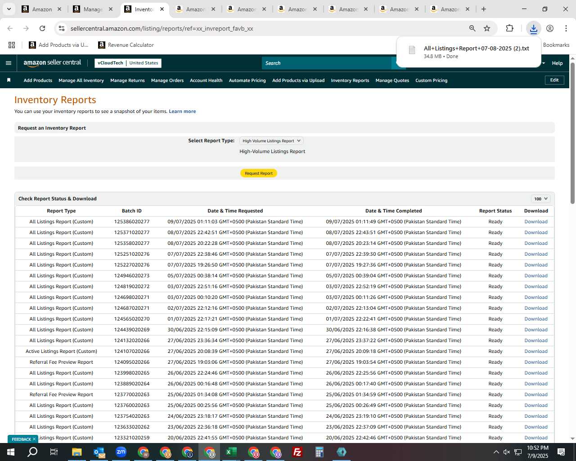576x461 pixels.
Task: Download Active Listings Report batch 124107020266
Action: pos(536,351)
